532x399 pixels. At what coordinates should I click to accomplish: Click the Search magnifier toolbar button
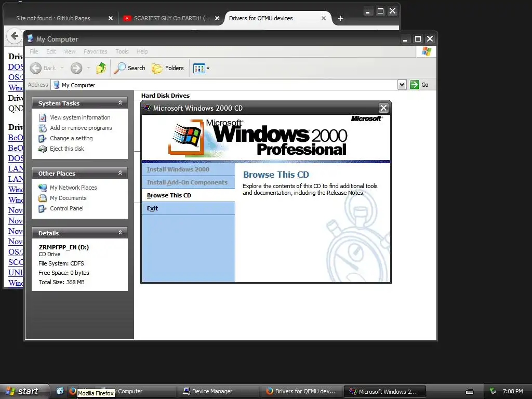(129, 68)
